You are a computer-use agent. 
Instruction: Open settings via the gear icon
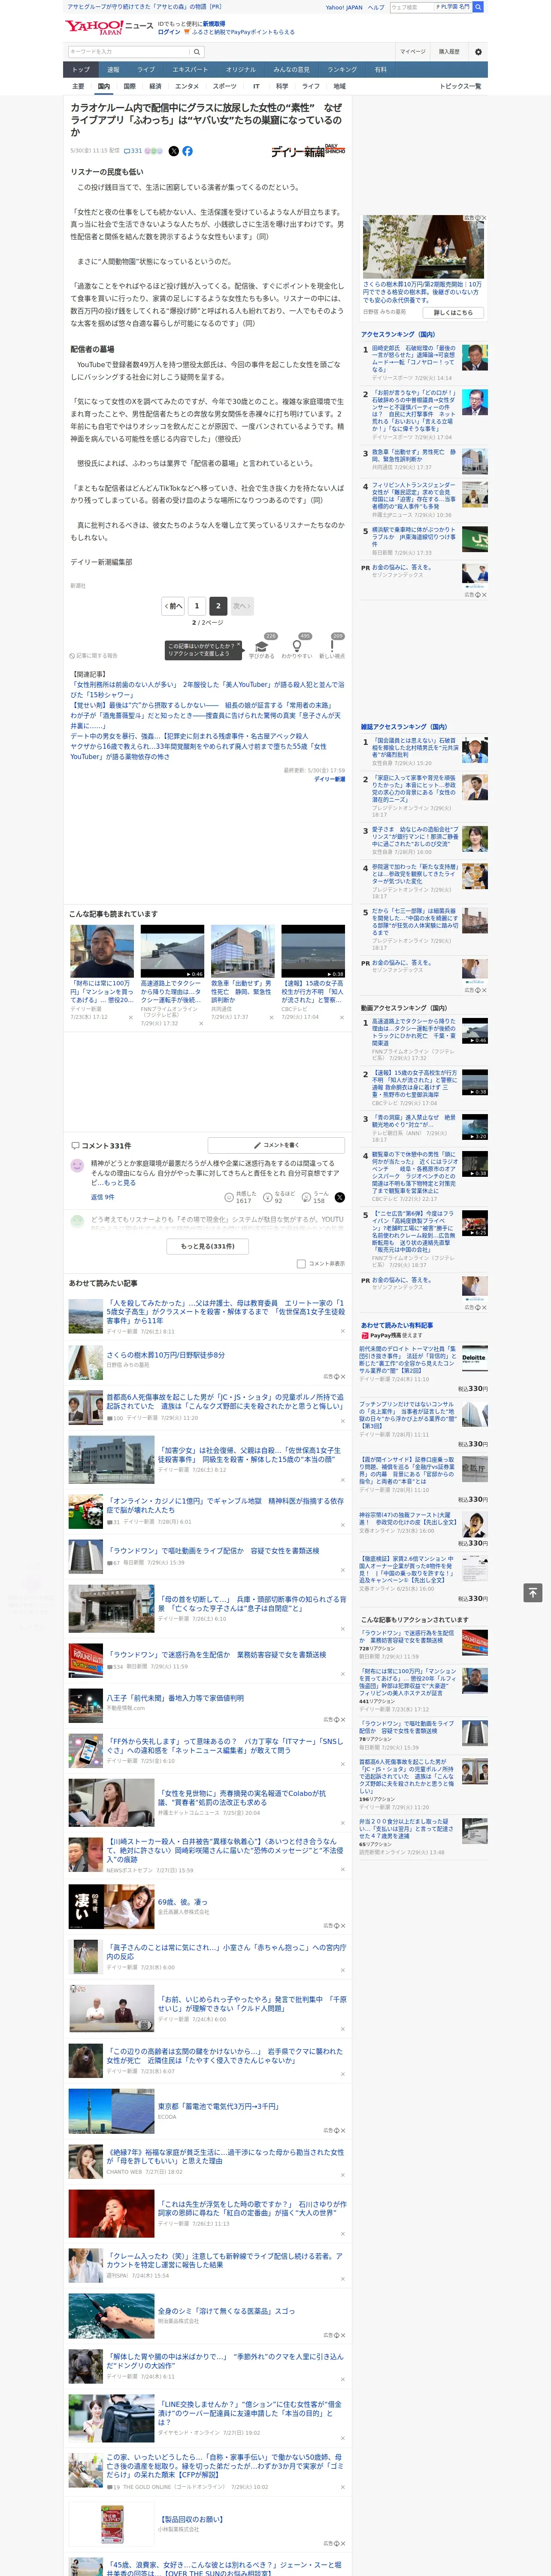tap(478, 52)
